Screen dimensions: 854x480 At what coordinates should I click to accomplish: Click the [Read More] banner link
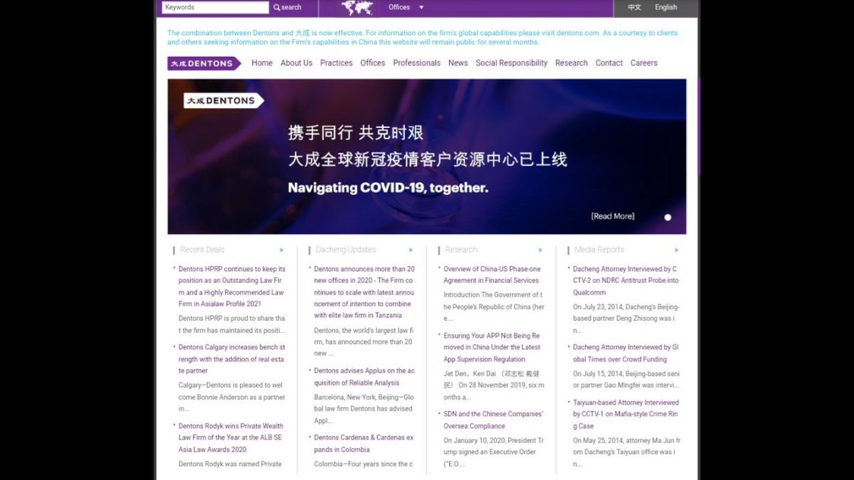click(x=613, y=216)
